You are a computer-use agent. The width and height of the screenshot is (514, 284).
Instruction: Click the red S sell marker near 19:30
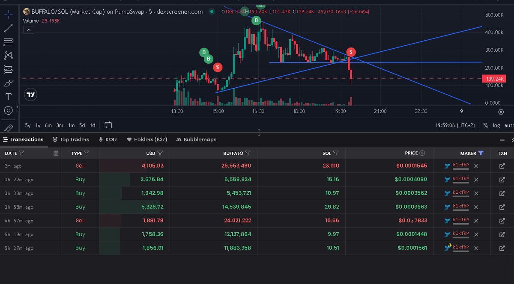(x=351, y=52)
